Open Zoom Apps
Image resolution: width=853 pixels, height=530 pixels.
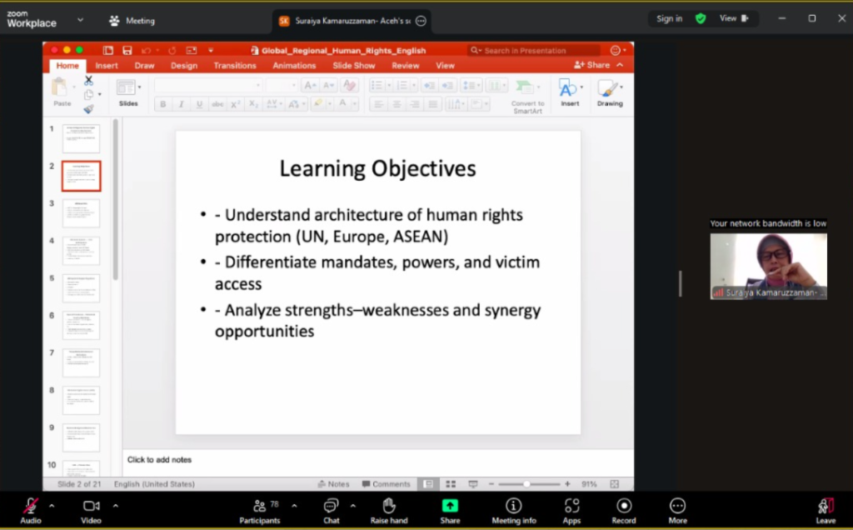click(571, 511)
